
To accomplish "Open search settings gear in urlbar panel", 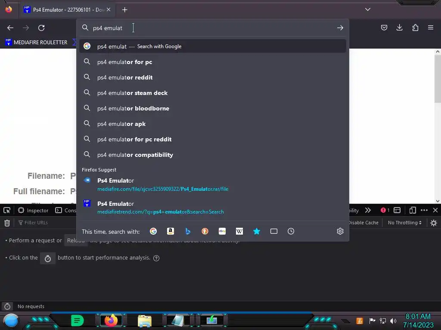I will 340,231.
